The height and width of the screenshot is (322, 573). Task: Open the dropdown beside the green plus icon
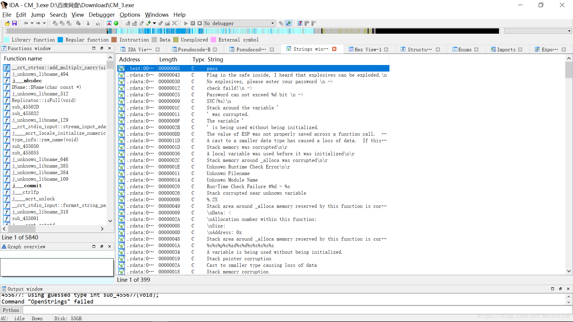click(154, 23)
